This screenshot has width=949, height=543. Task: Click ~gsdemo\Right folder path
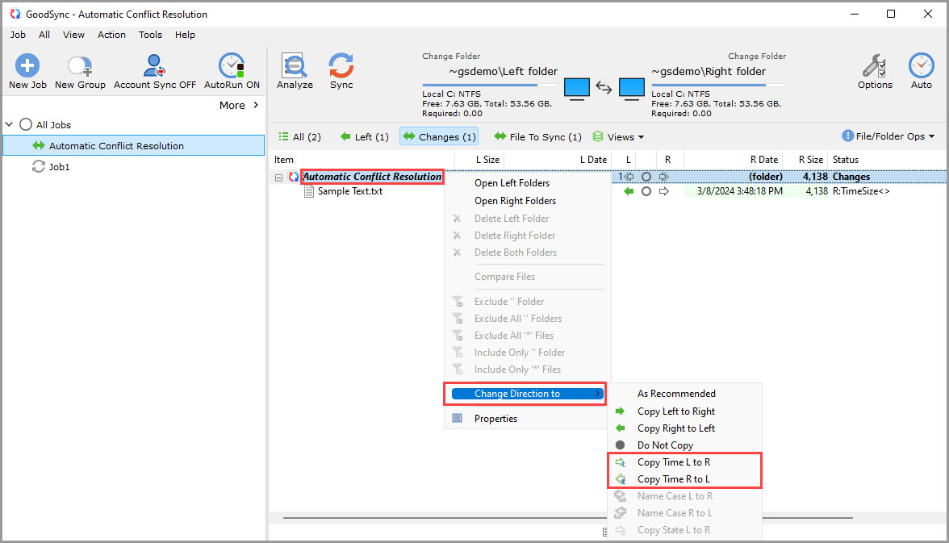coord(709,72)
